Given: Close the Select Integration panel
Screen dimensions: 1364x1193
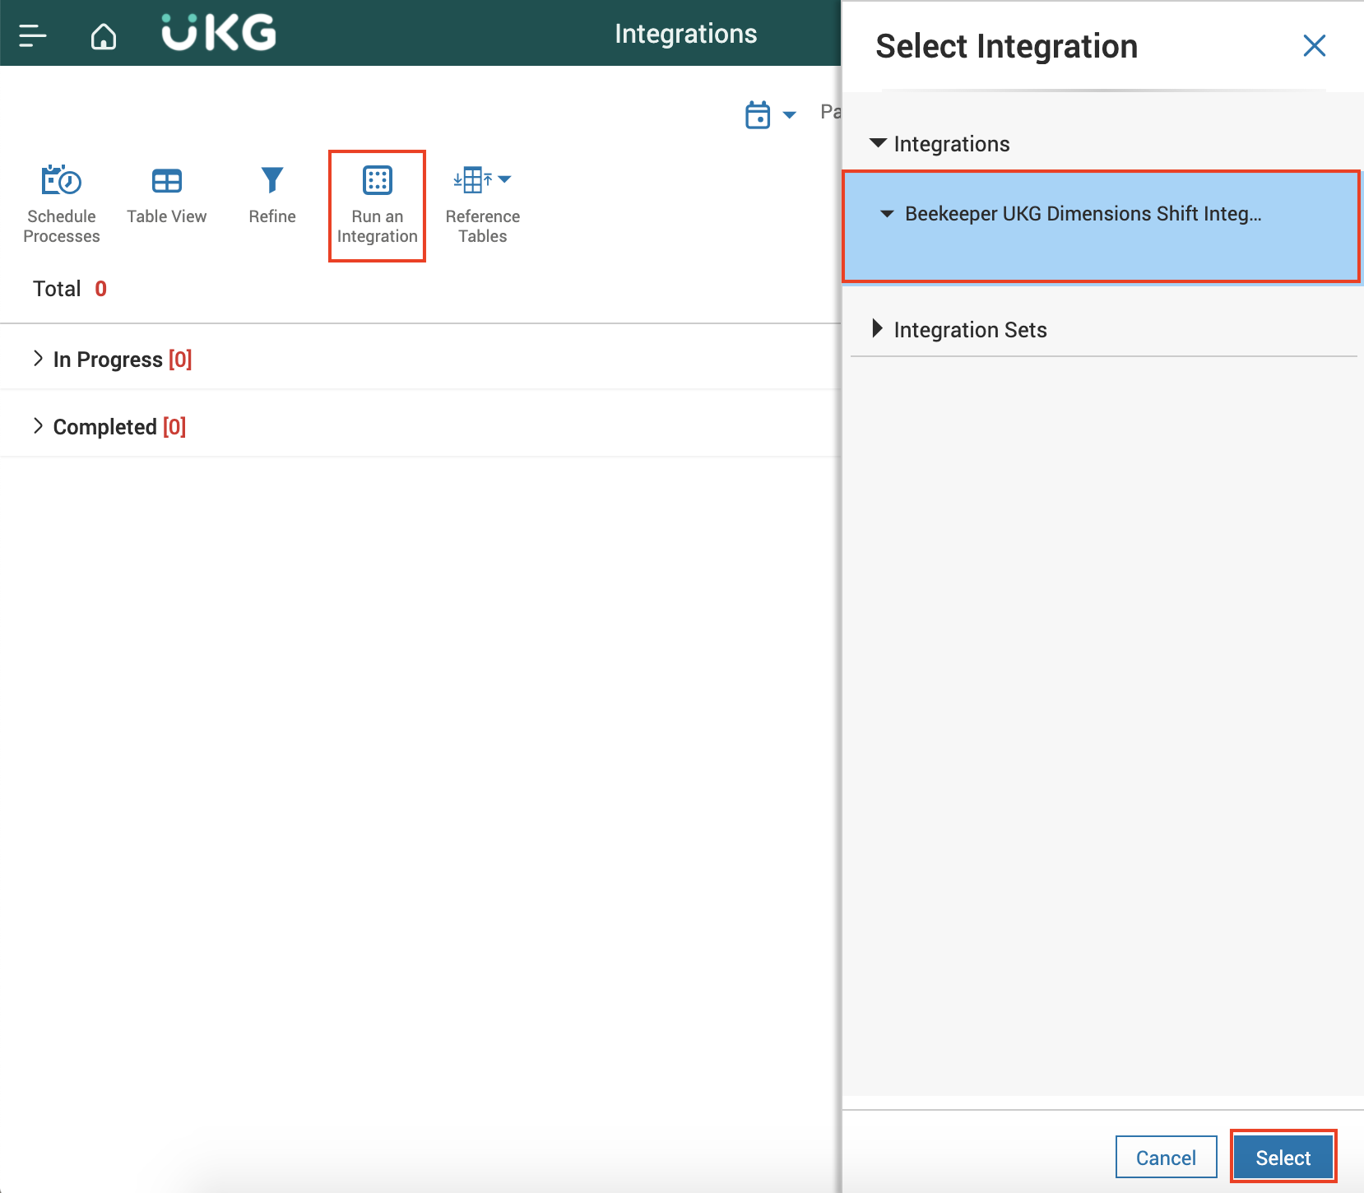Looking at the screenshot, I should pos(1315,46).
